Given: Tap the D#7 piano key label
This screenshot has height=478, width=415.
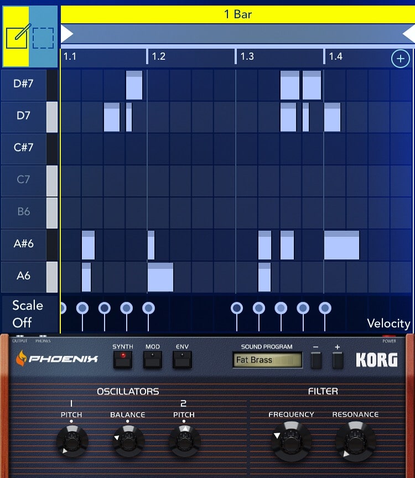Looking at the screenshot, I should 23,84.
